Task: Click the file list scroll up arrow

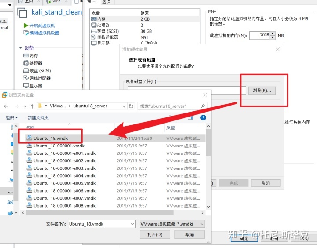Action: coord(208,126)
